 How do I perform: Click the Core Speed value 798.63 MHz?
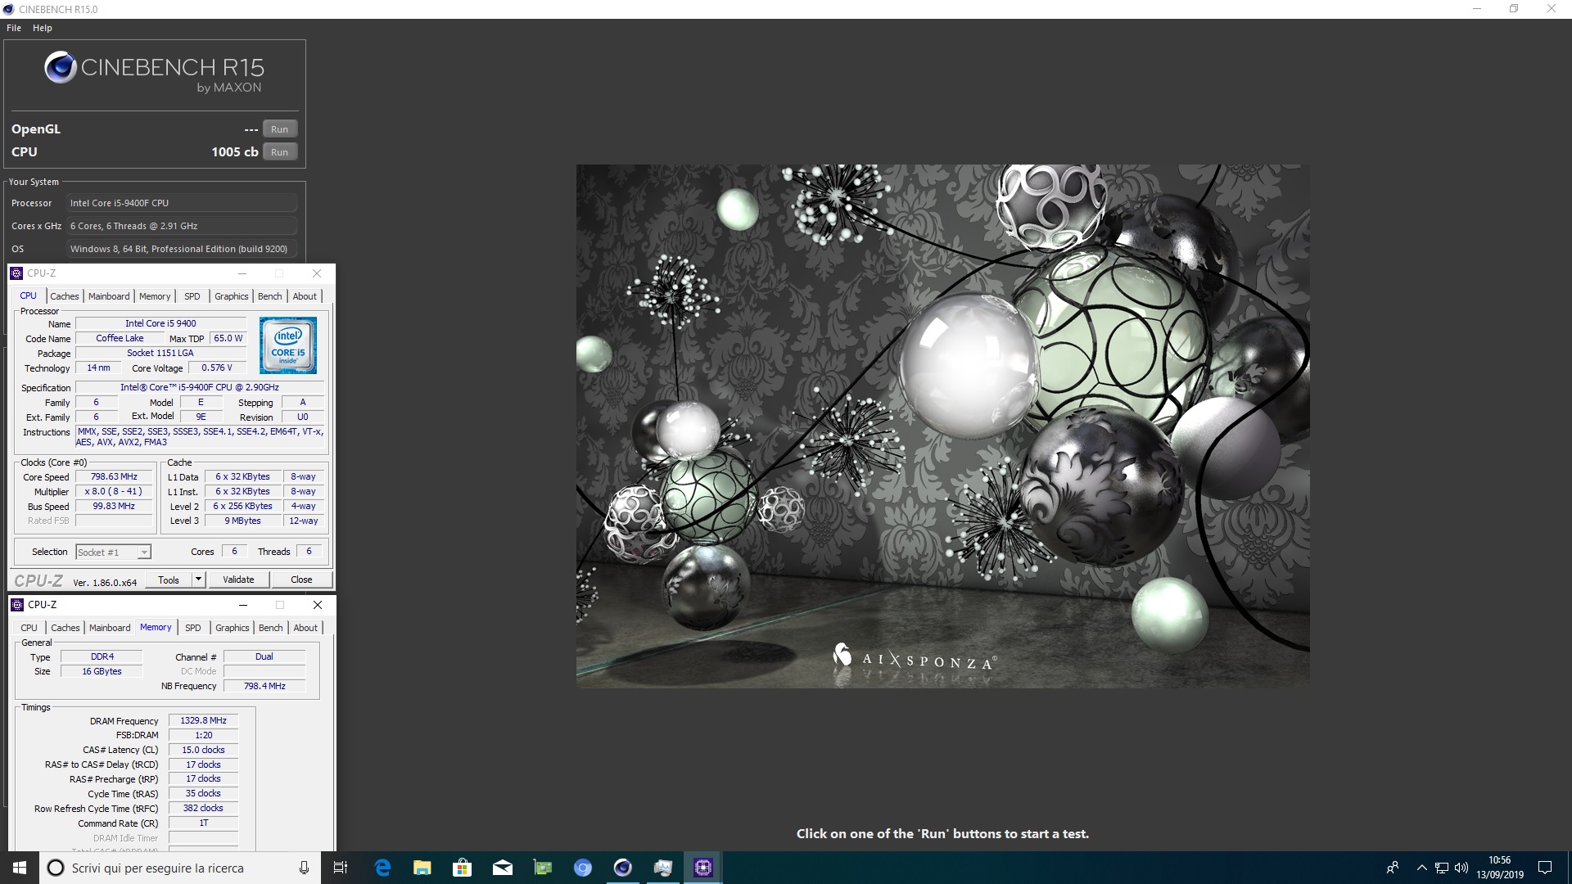pyautogui.click(x=114, y=476)
